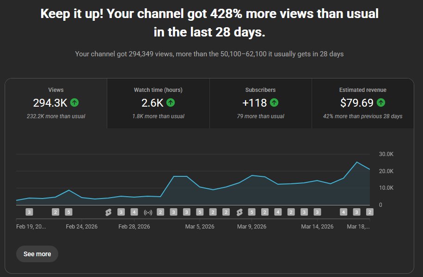Click the "428% more views than usual" headline
The height and width of the screenshot is (277, 423).
pos(209,23)
